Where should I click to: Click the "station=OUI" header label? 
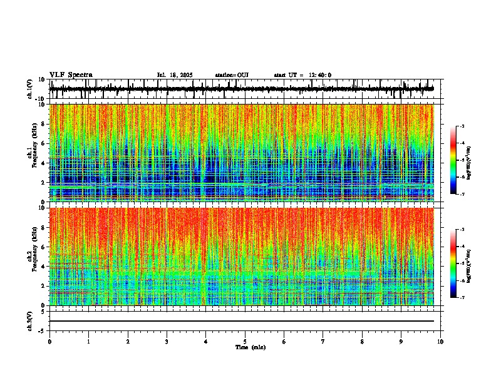click(x=232, y=75)
